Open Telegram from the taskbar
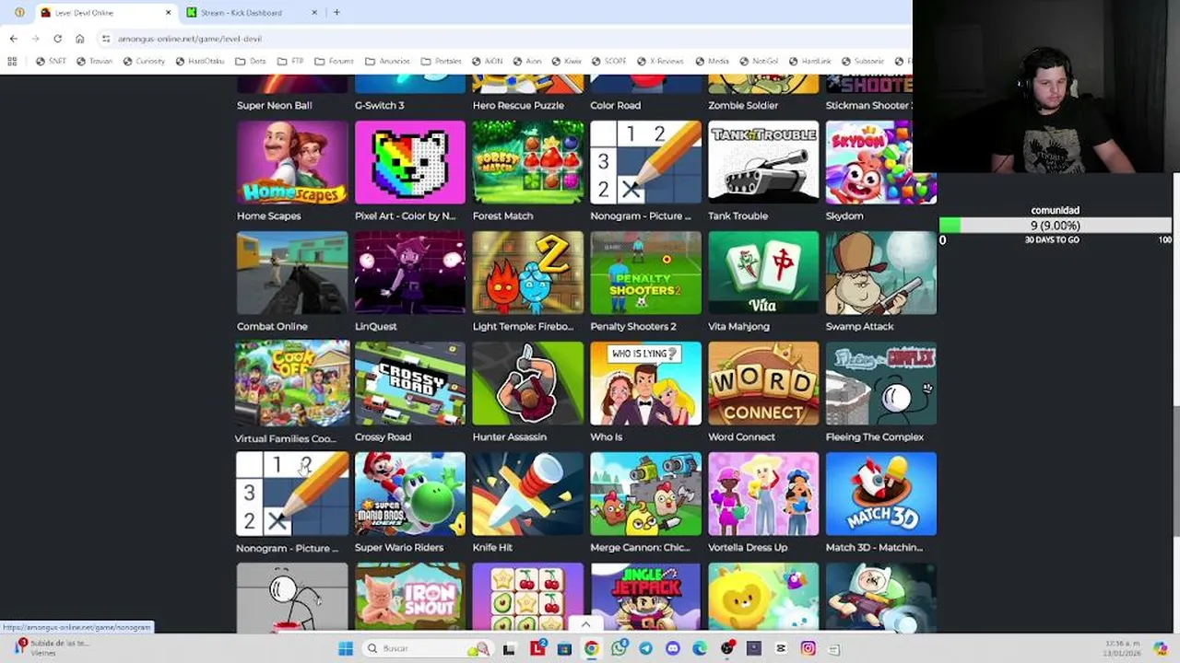Screen dimensions: 1180x663 click(x=645, y=648)
